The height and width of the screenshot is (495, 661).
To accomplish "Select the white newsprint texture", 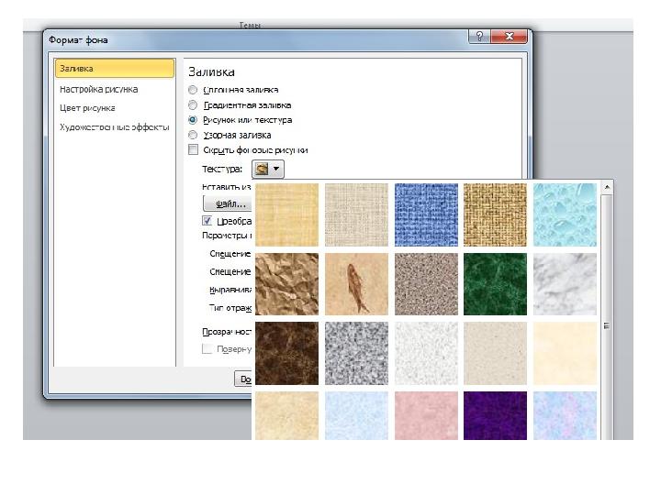I will [426, 354].
